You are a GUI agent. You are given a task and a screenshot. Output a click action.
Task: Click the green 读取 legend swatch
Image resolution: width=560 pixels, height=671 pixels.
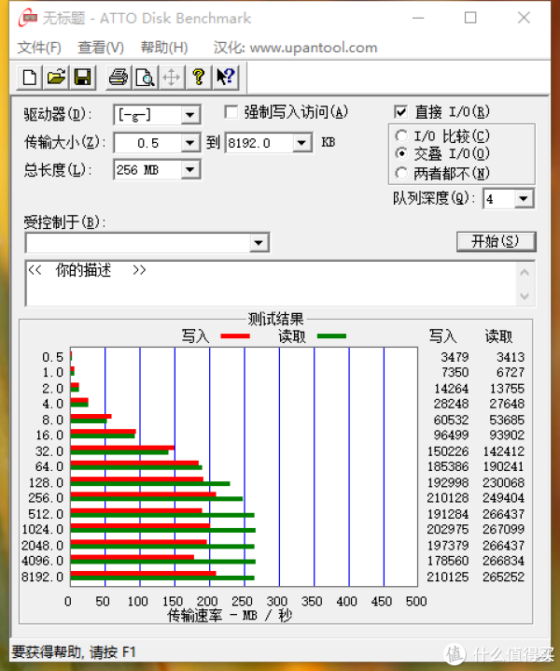coord(331,335)
